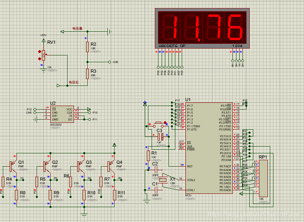
Task: Select the ground symbol below C1
Action: pyautogui.click(x=147, y=202)
